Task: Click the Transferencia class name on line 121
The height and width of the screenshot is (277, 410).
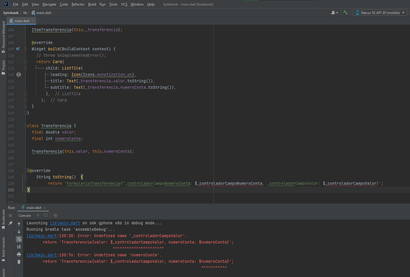Action: tap(56, 126)
